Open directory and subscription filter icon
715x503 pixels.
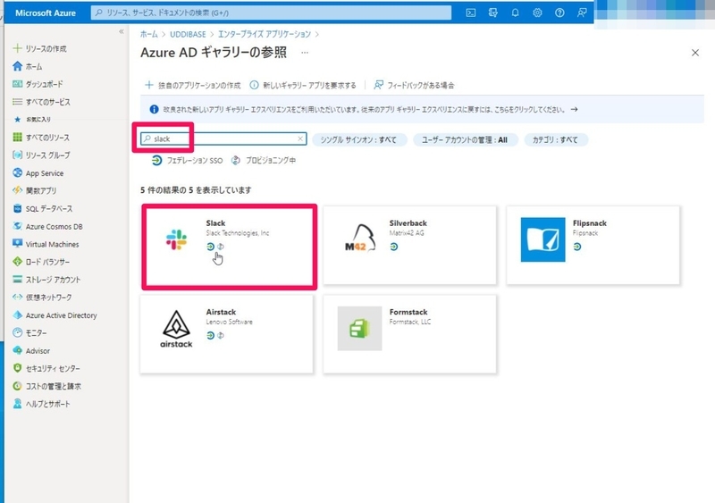click(x=493, y=13)
